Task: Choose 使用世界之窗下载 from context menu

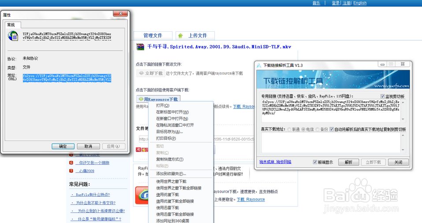Action: (181, 182)
